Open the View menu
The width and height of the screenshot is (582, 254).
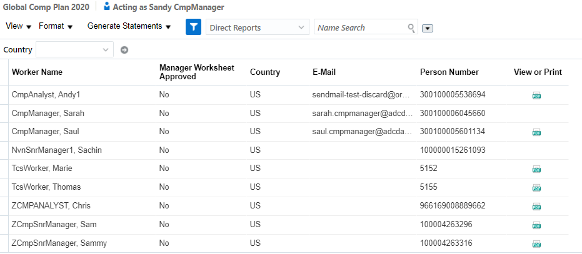click(18, 26)
